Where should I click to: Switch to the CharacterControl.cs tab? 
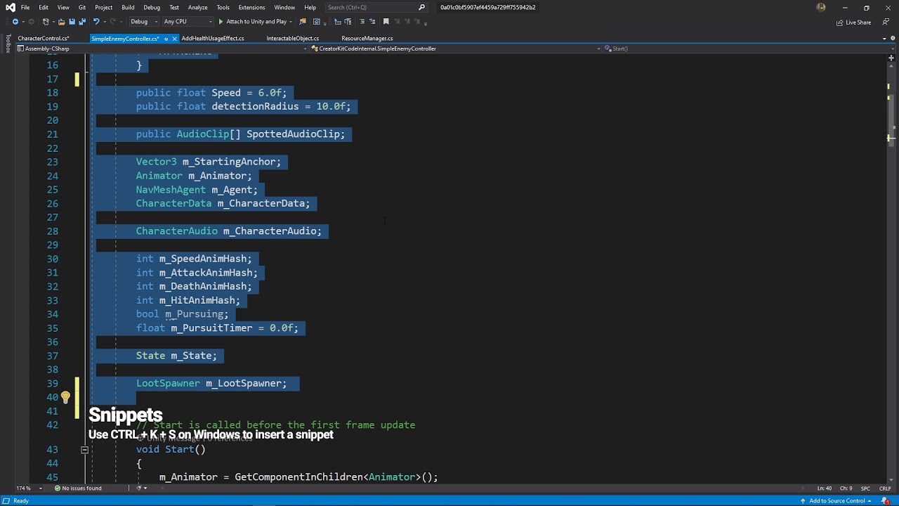pos(44,39)
